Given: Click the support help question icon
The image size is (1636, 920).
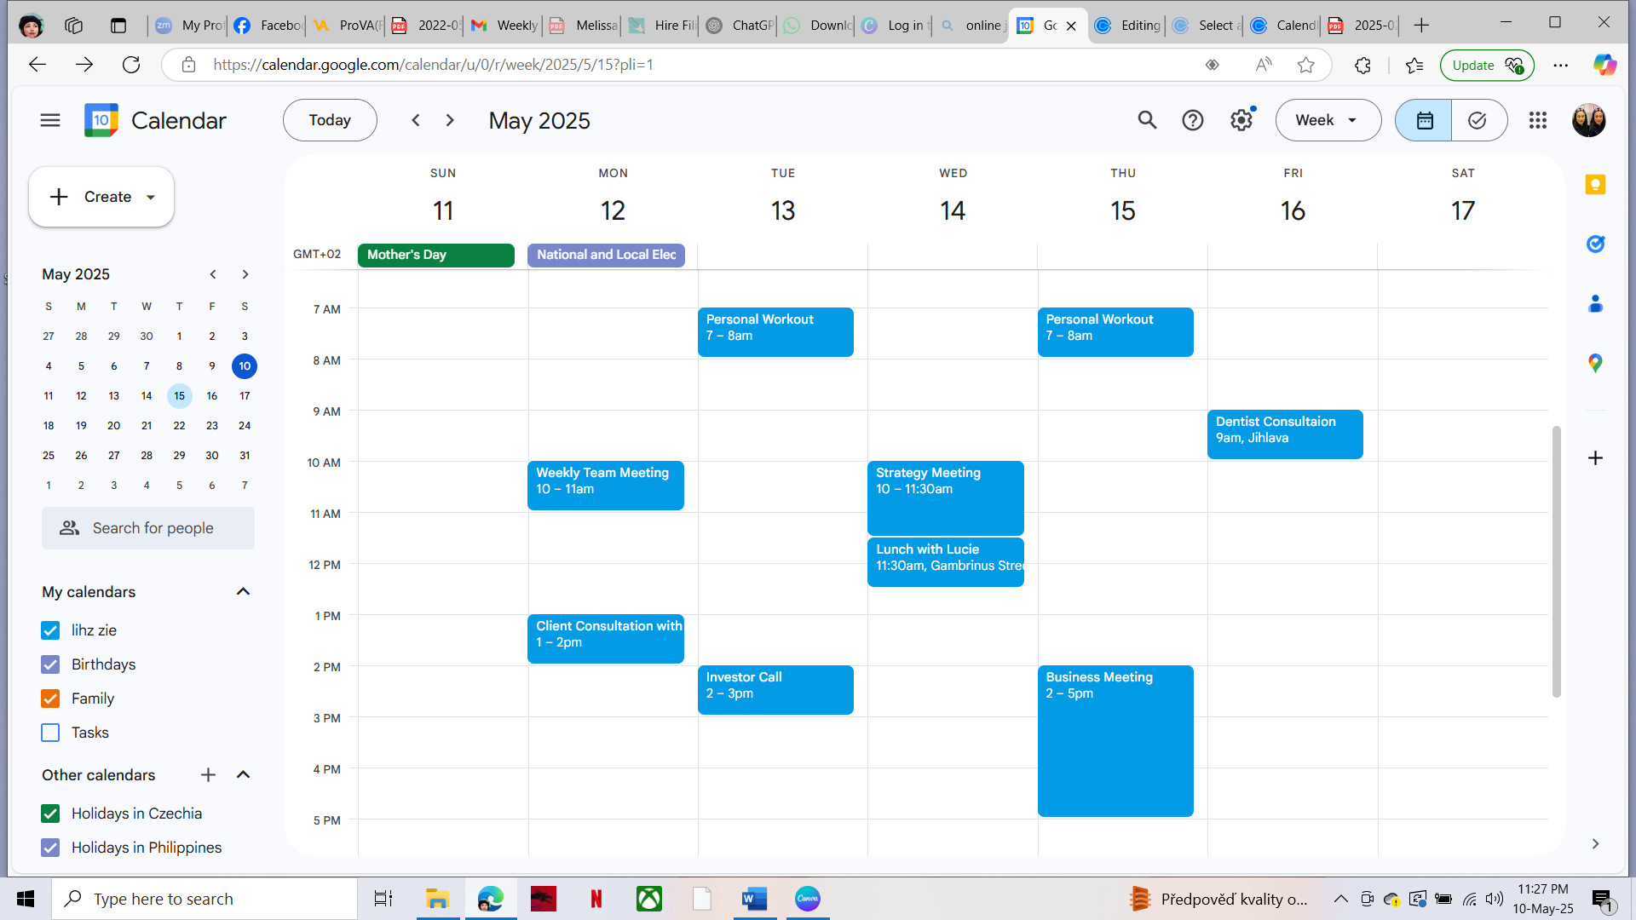Looking at the screenshot, I should point(1193,120).
